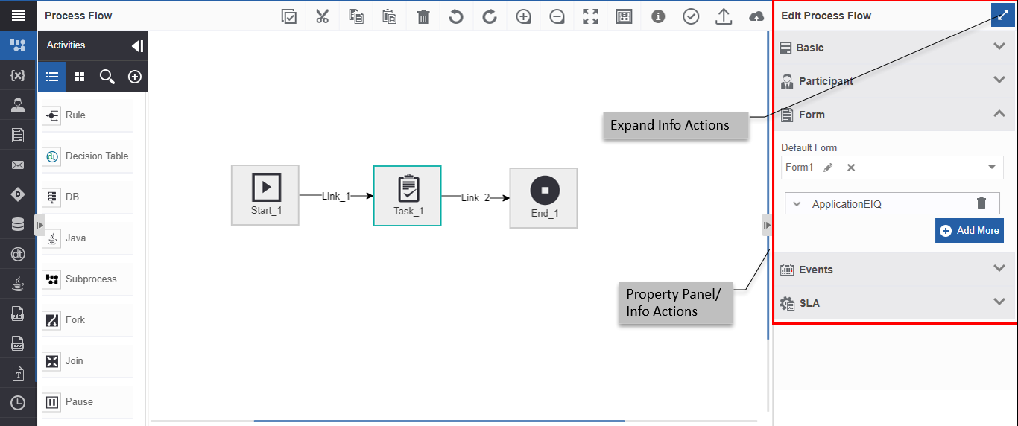This screenshot has width=1018, height=426.
Task: Open the form document sidebar icon
Action: tap(18, 135)
